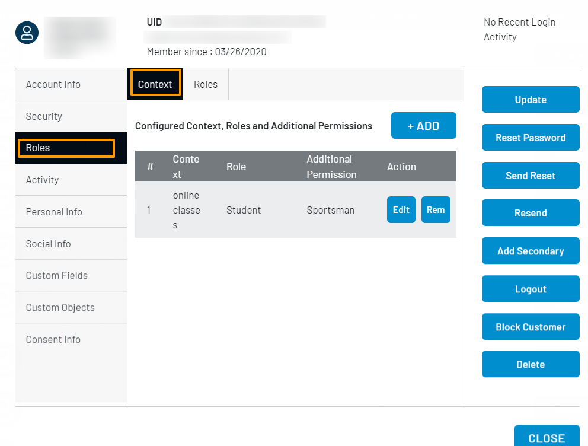Viewport: 588px width, 446px height.
Task: Reset the customer's password
Action: pyautogui.click(x=530, y=137)
